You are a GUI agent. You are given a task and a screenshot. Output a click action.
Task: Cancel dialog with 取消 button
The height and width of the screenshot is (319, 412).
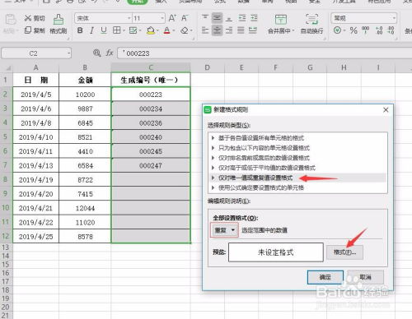pos(365,277)
